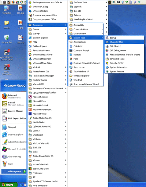Viewport: 146px width, 187px height.
Task: Launch Disk Cleanup icon
Action: pyautogui.click(x=107, y=46)
